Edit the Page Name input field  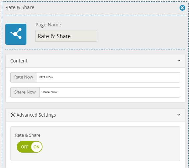[66, 36]
